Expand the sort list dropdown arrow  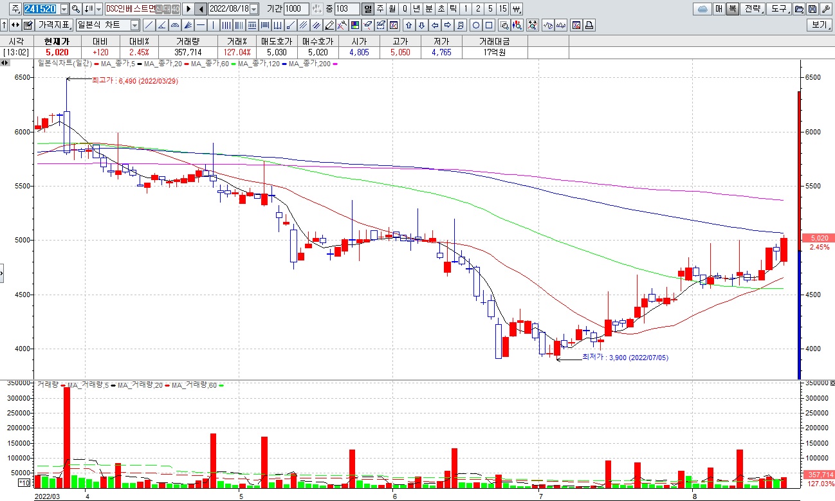(98, 9)
